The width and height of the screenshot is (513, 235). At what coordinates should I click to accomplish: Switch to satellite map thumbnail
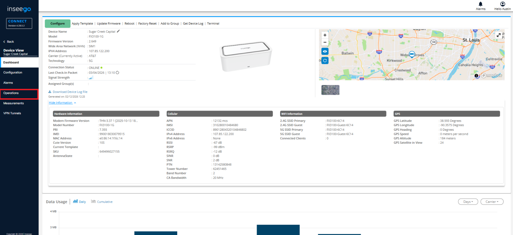(x=330, y=90)
